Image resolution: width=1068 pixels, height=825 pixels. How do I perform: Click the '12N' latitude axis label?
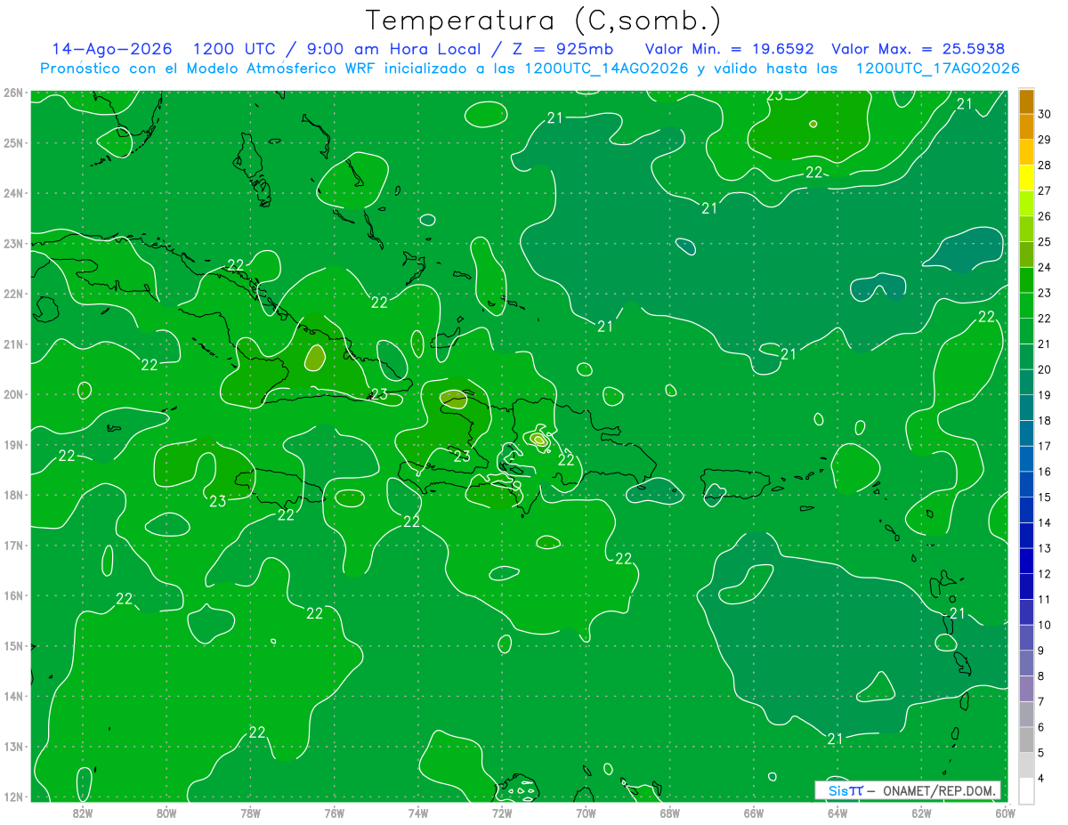click(12, 797)
